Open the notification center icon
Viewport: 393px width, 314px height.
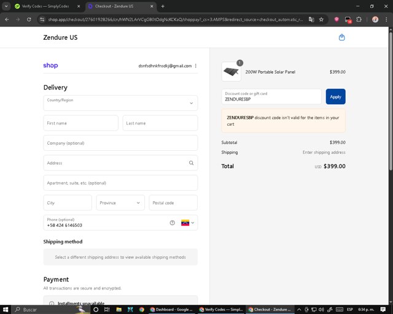click(383, 310)
